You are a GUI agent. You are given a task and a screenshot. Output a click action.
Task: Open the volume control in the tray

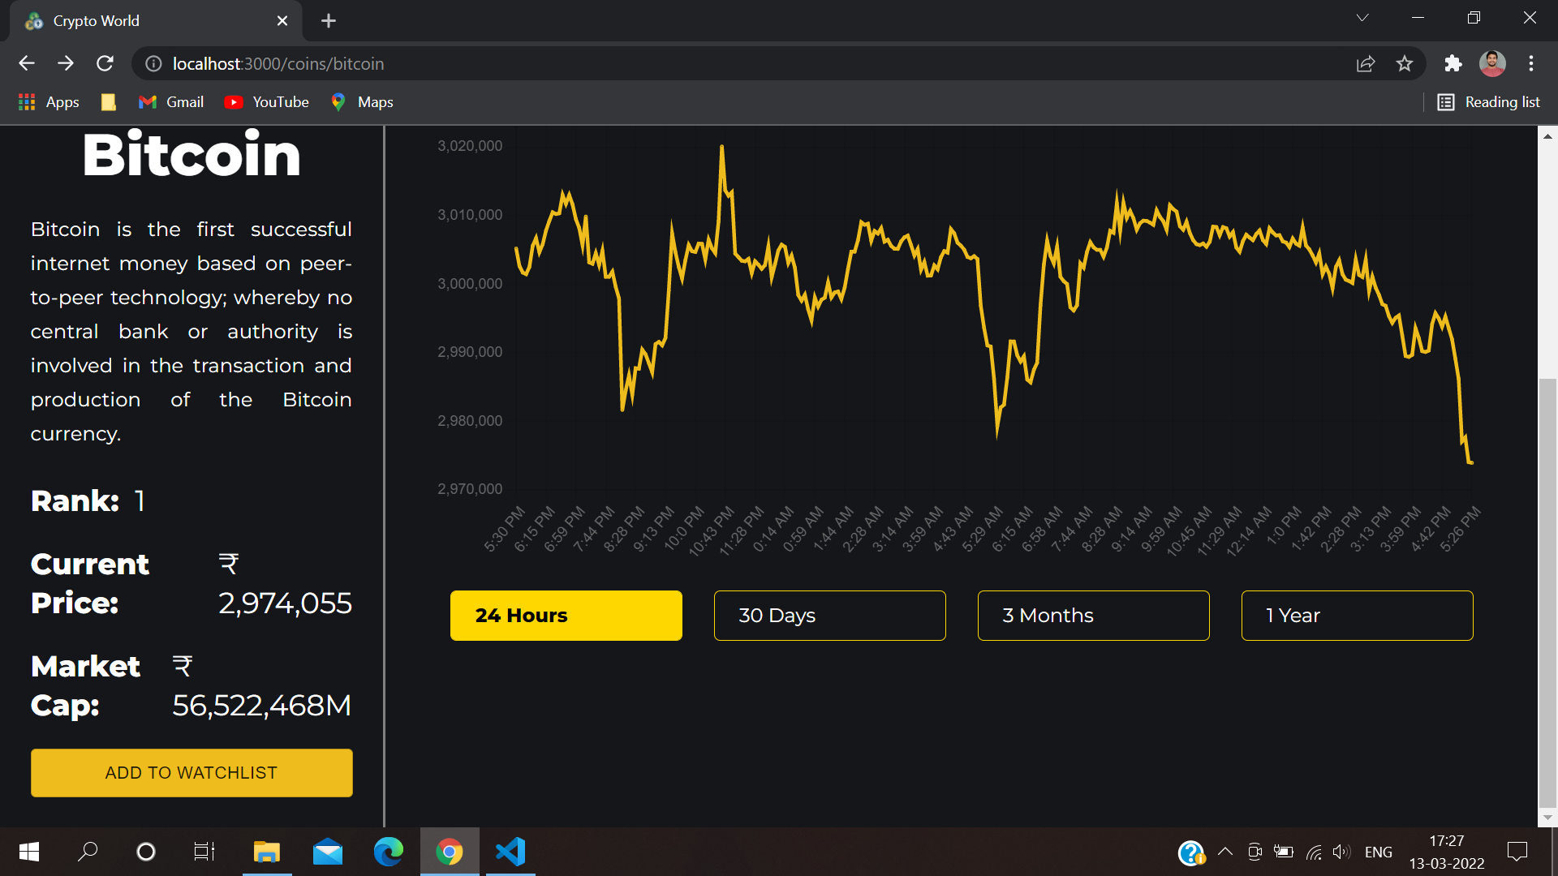click(1341, 852)
